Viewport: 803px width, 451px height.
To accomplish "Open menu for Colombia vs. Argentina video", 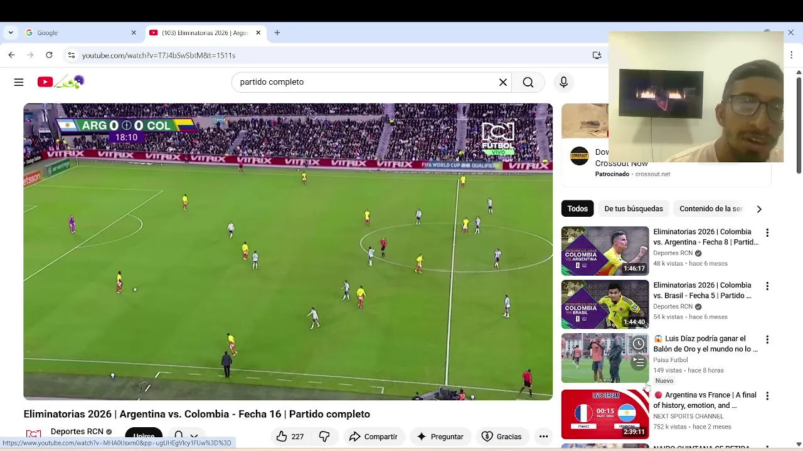I will pyautogui.click(x=767, y=233).
